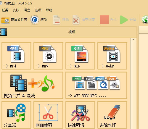Open the 选项 menu in menu bar

38,10
